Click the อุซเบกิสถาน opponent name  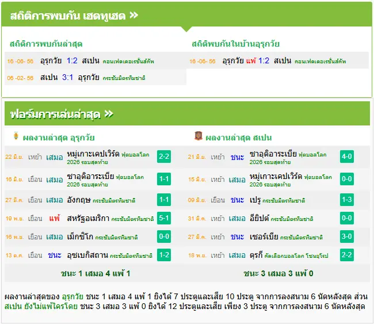click(x=87, y=255)
